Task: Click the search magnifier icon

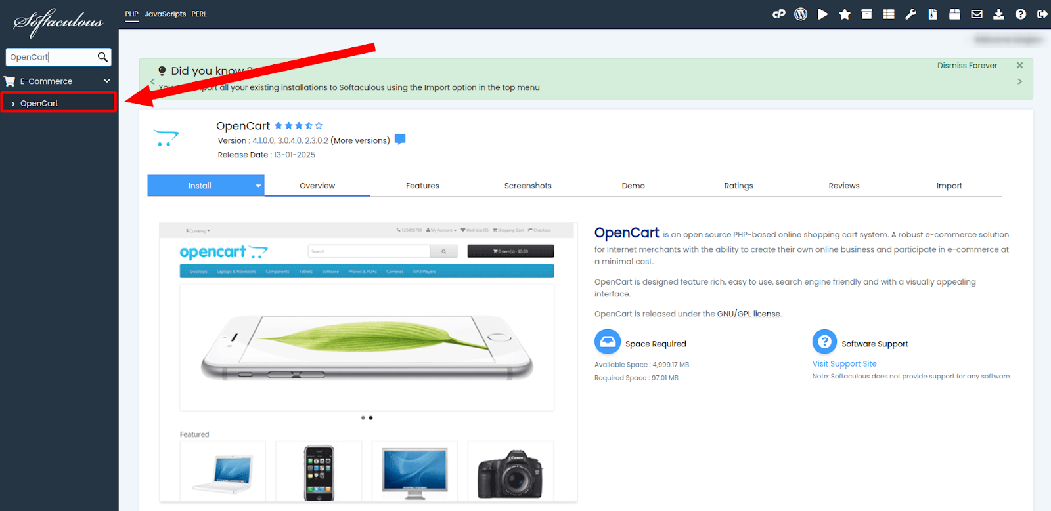Action: [x=102, y=57]
